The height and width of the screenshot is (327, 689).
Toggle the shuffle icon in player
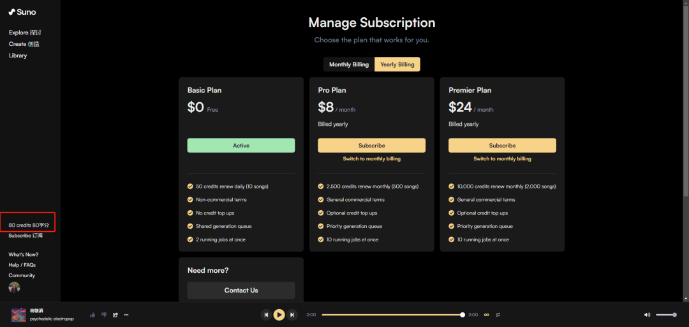498,314
